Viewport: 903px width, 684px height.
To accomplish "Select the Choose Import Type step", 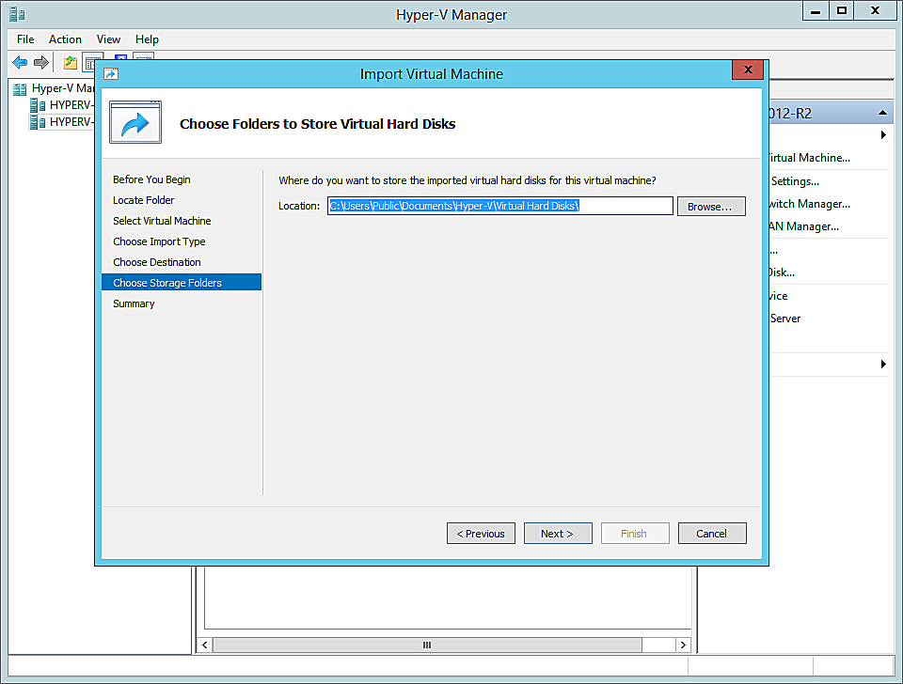I will click(x=159, y=241).
